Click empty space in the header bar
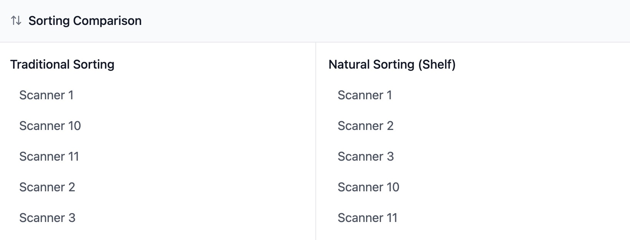This screenshot has width=630, height=240. pos(384,21)
